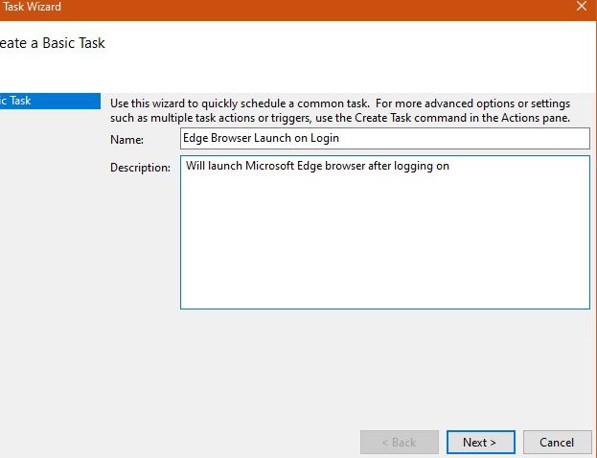This screenshot has width=597, height=458.
Task: Click the word "launch" in Description text
Action: point(228,167)
